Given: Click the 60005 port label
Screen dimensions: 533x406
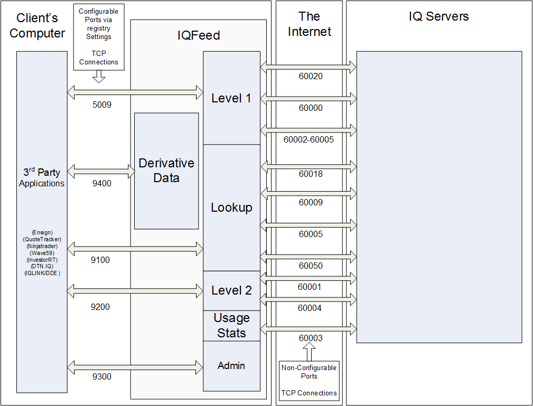Looking at the screenshot, I should point(311,234).
